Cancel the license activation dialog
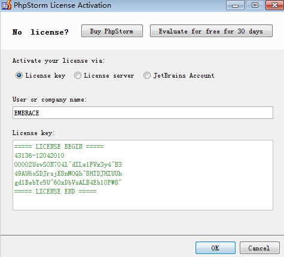 [x=259, y=248]
